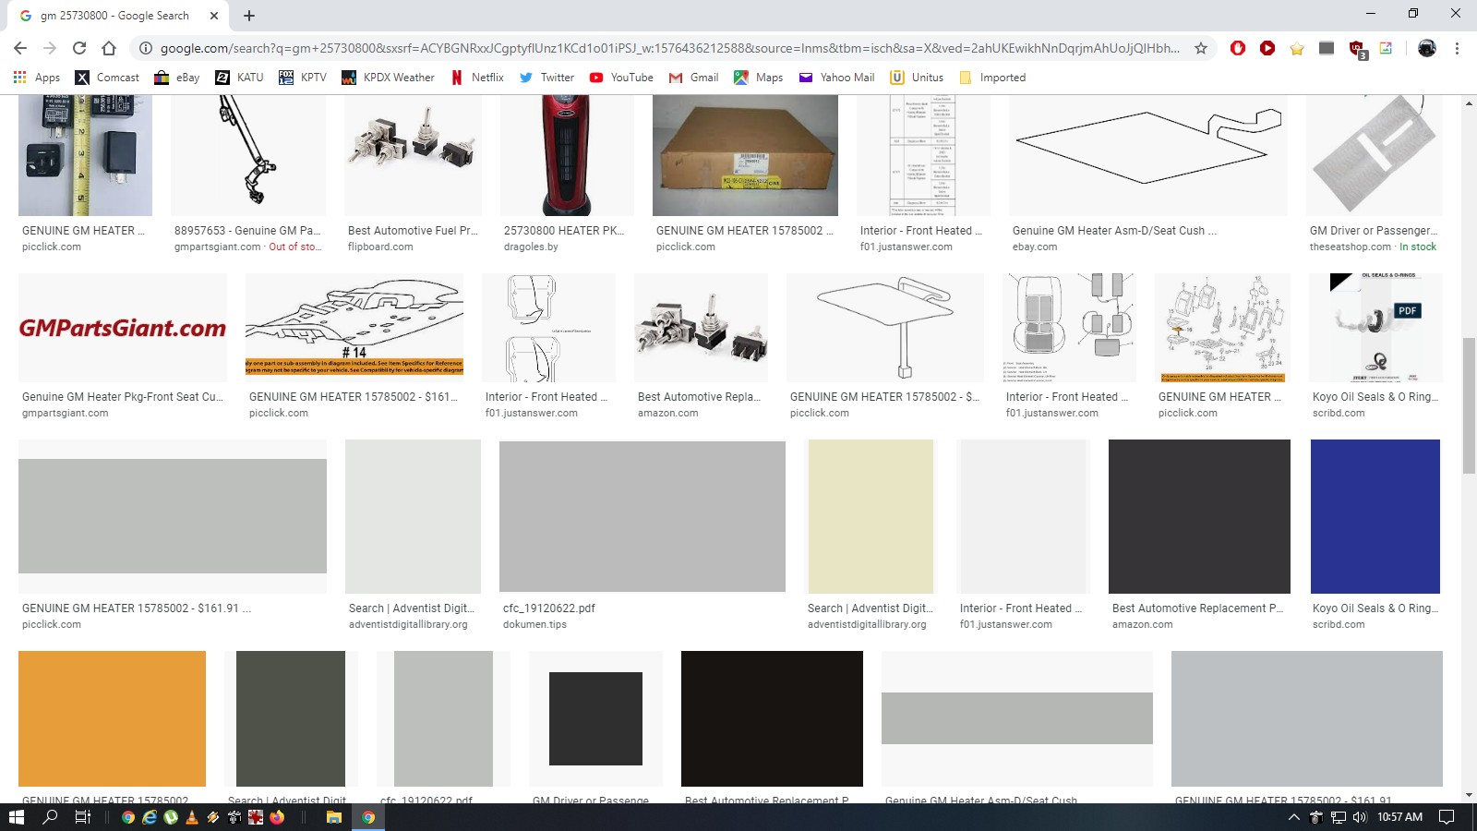The height and width of the screenshot is (831, 1477).
Task: Launch VLC media player from the taskbar
Action: pyautogui.click(x=192, y=817)
